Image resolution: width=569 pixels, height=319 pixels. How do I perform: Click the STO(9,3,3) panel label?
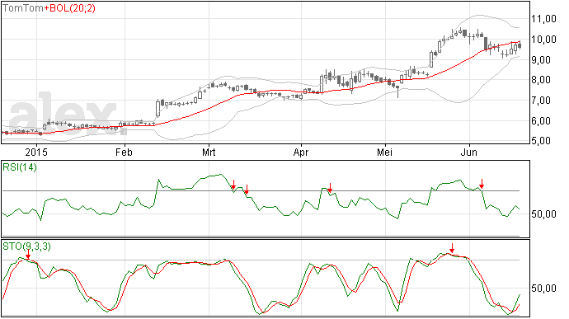point(26,246)
